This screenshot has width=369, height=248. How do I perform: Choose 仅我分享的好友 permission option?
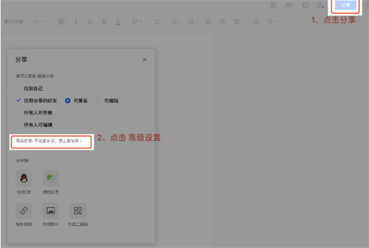pos(41,100)
